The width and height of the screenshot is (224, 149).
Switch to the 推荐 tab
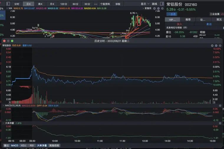[188, 19]
